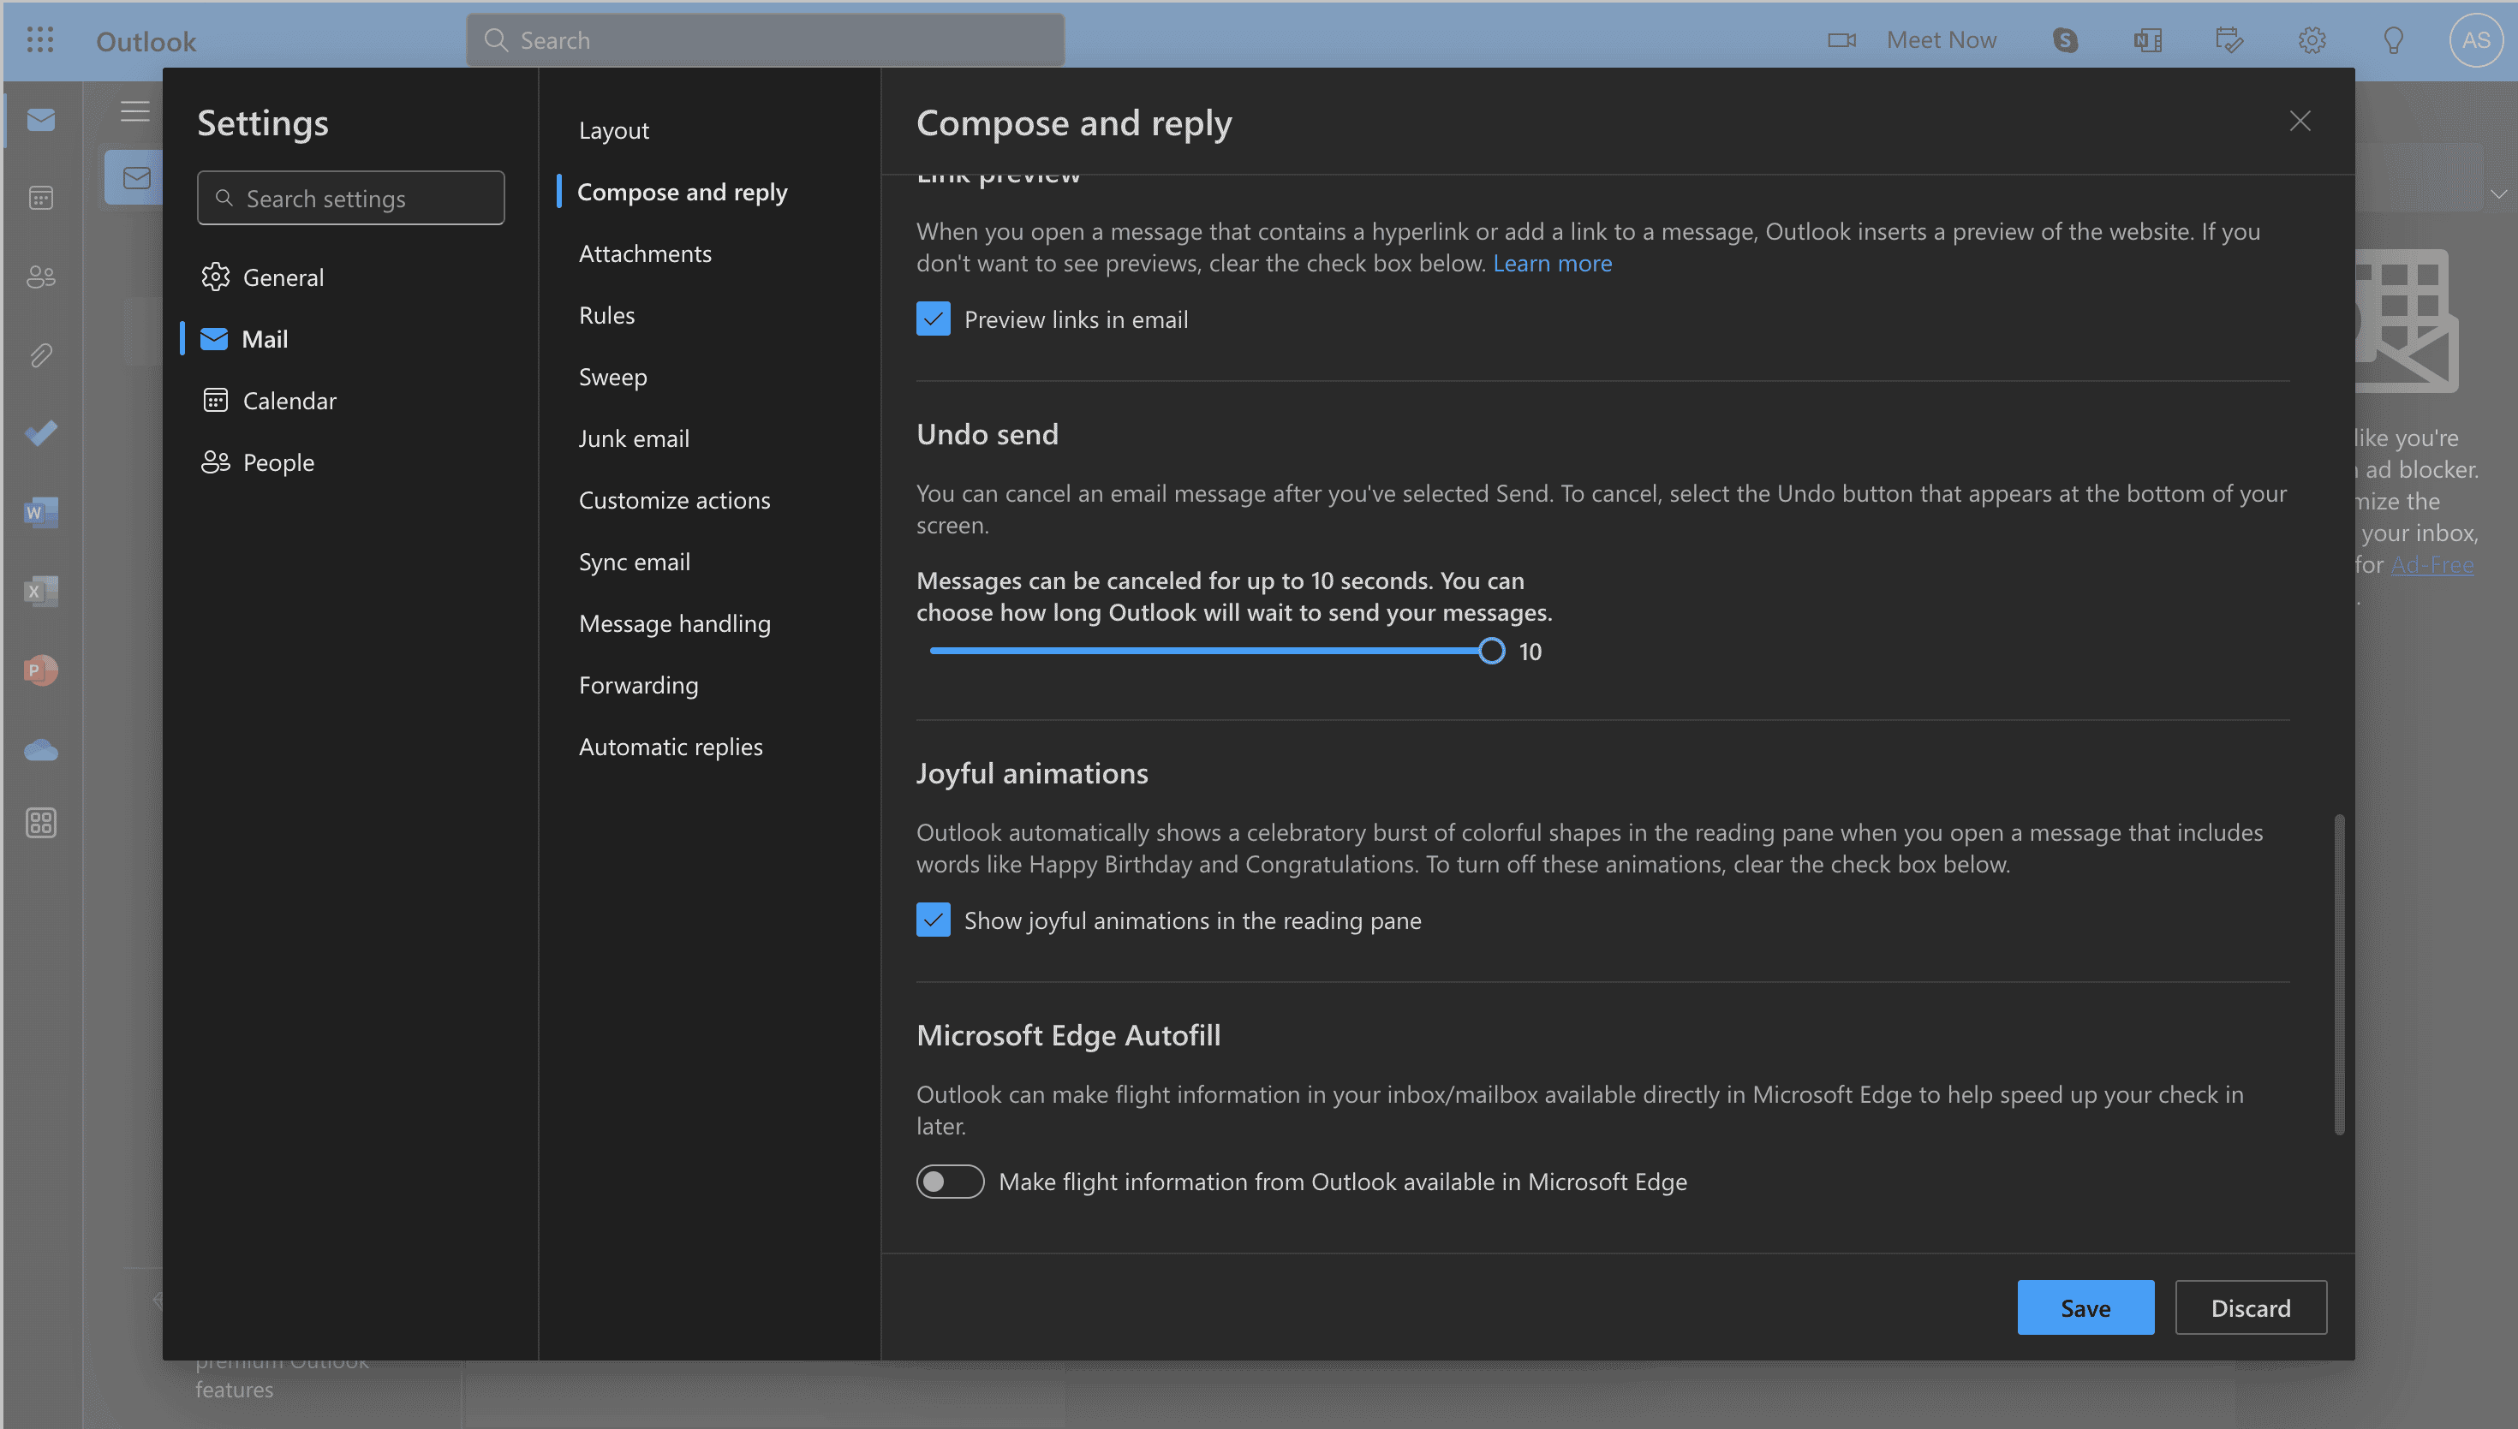The image size is (2518, 1429).
Task: Open the app launcher grid menu
Action: (40, 40)
